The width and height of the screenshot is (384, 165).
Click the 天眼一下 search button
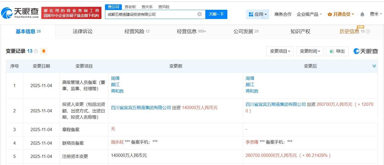click(x=216, y=14)
